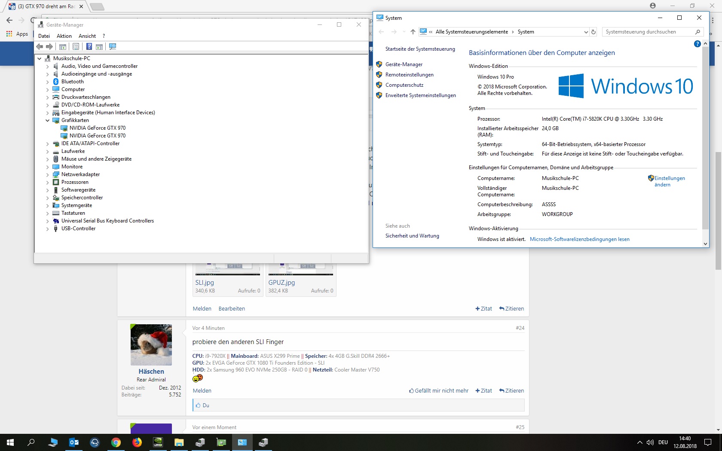This screenshot has height=451, width=722.
Task: Expand the Bluetooth category
Action: pyautogui.click(x=48, y=82)
